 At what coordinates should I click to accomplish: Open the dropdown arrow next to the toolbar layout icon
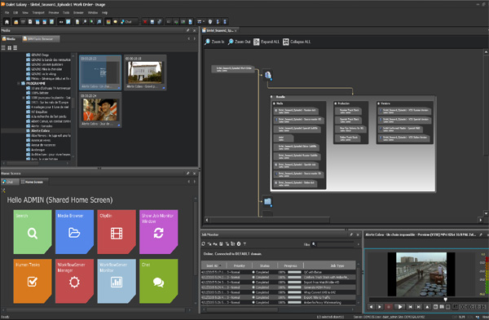coord(204,22)
